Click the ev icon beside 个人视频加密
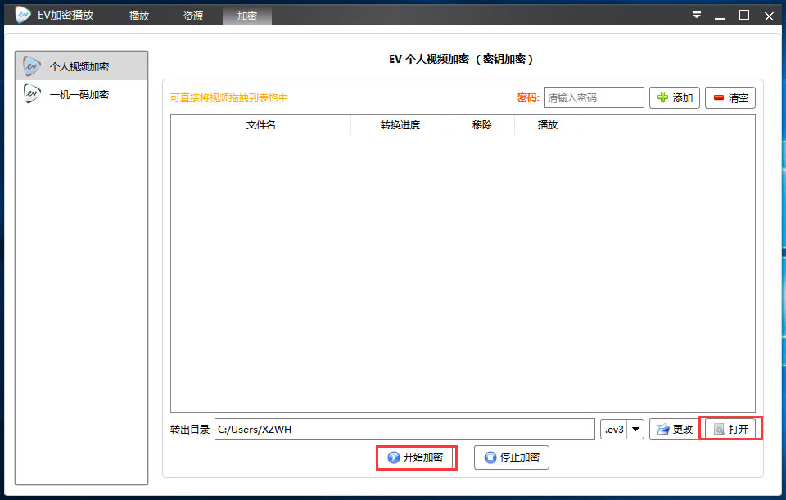The height and width of the screenshot is (500, 786). [30, 66]
